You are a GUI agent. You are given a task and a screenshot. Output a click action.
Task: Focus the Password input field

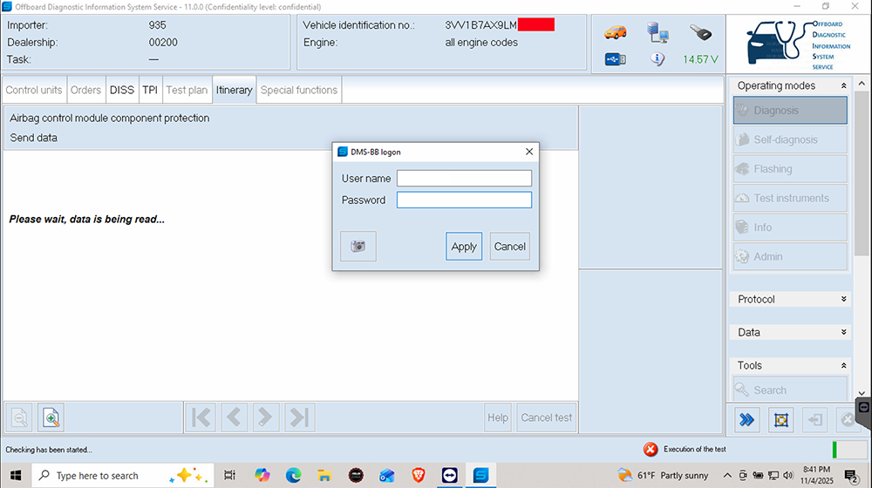(x=464, y=200)
